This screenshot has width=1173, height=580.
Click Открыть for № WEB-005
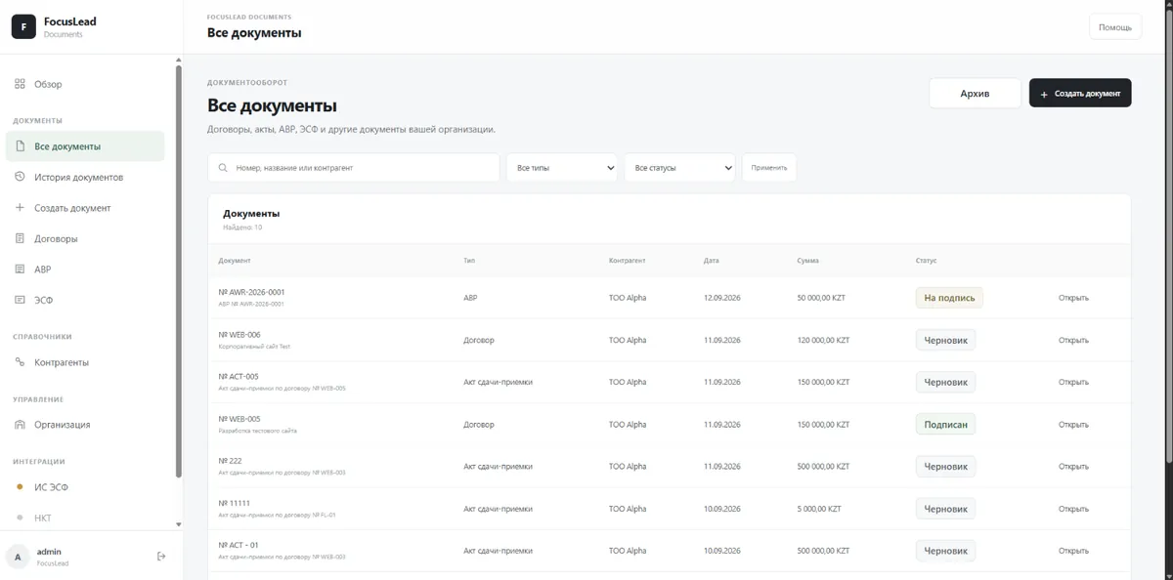tap(1073, 425)
